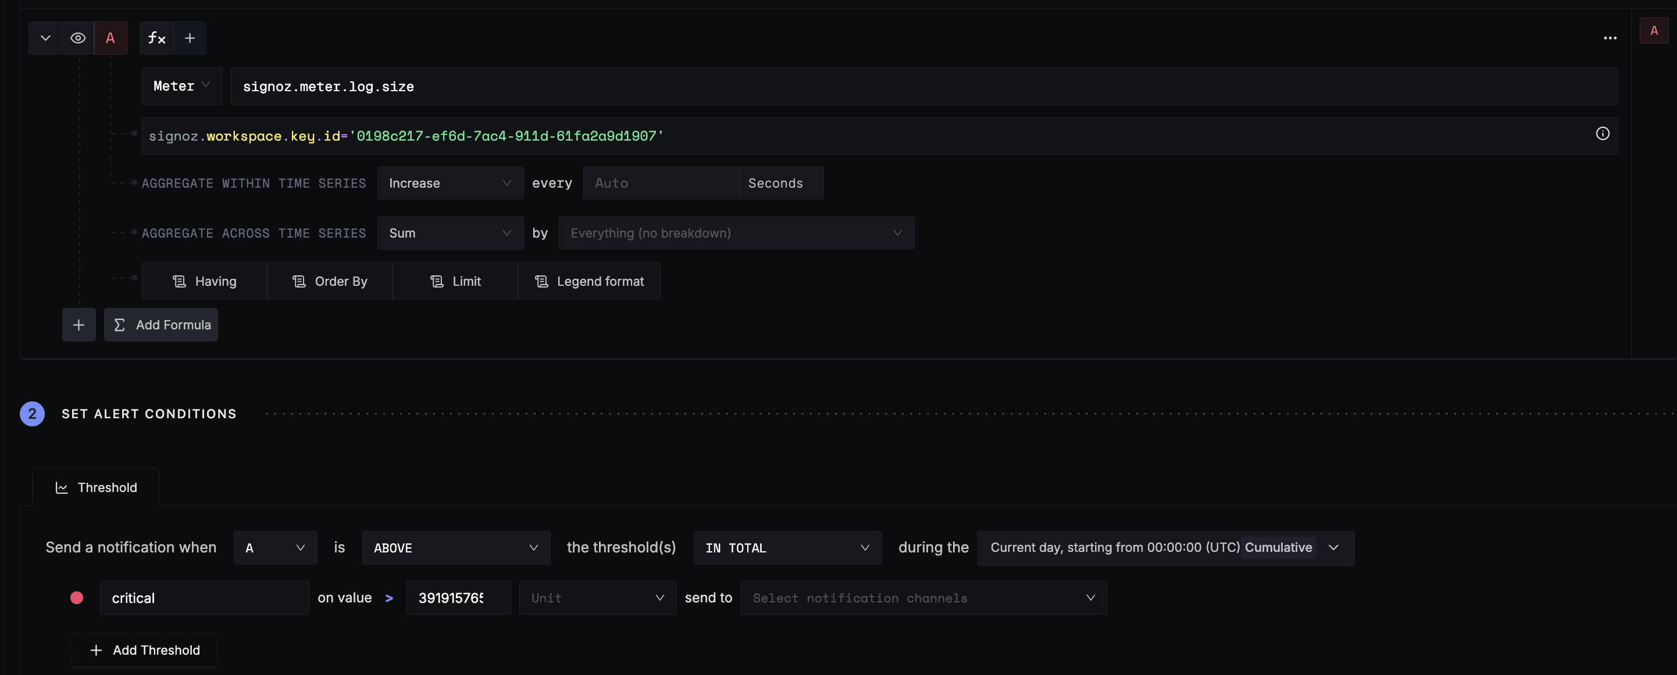Add a new query with the plus icon
This screenshot has height=675, width=1677.
tap(190, 38)
